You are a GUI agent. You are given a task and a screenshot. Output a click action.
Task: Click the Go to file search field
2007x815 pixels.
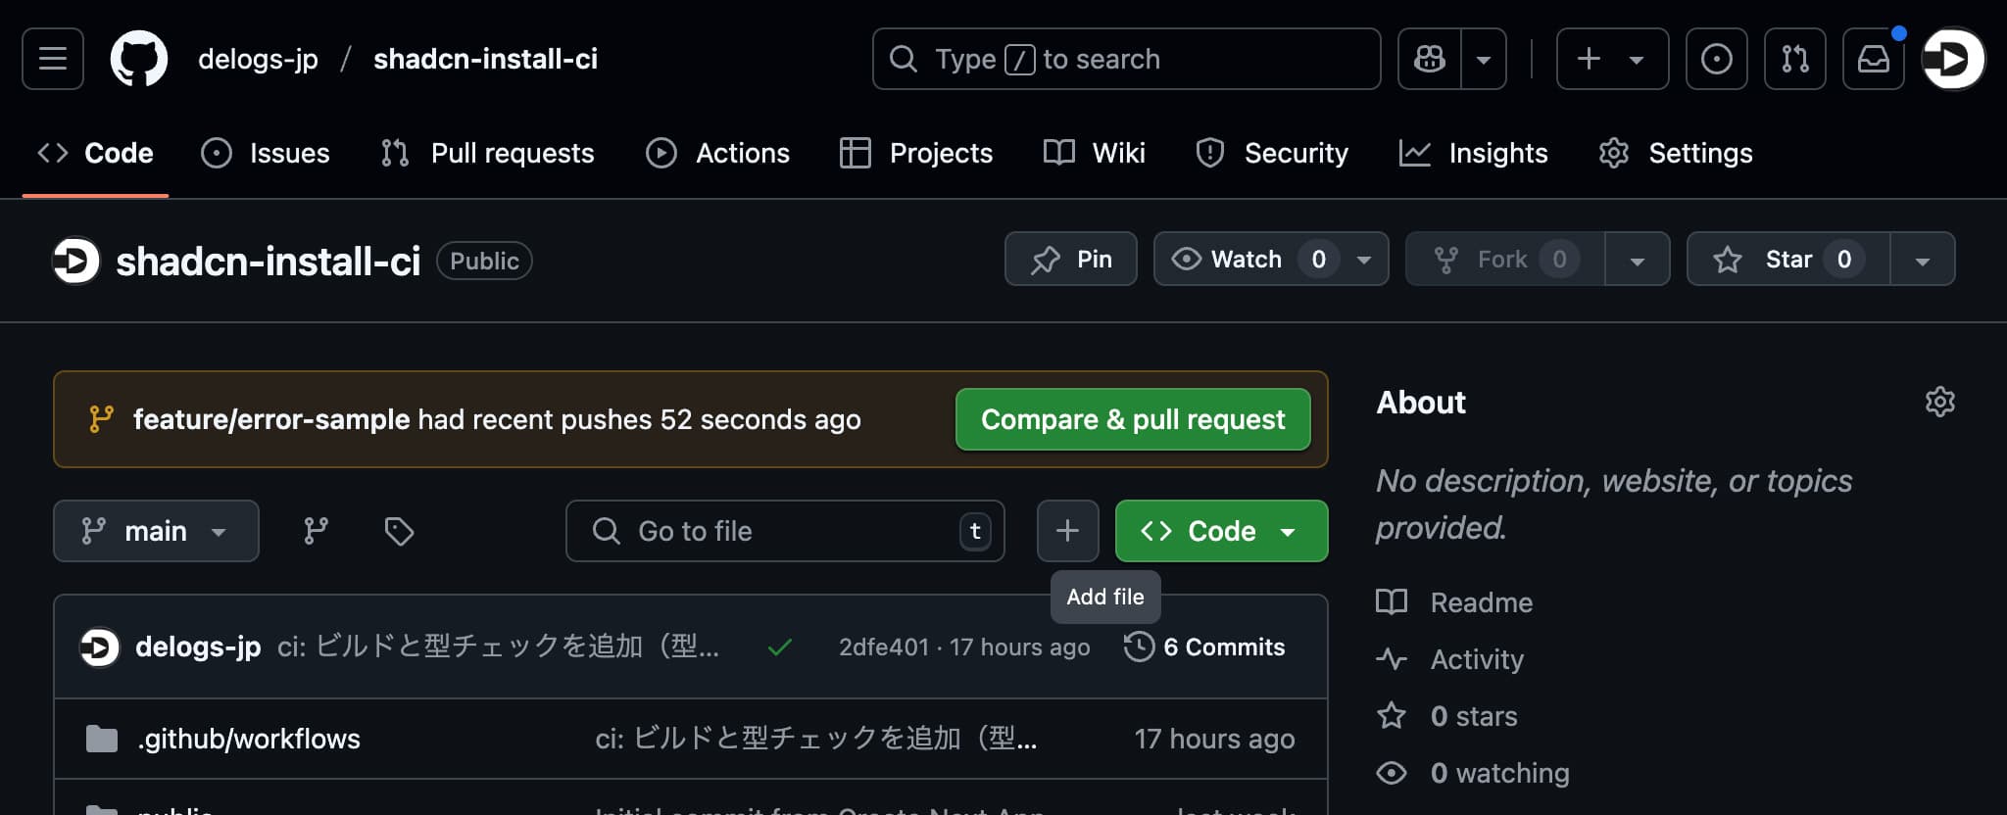point(785,531)
